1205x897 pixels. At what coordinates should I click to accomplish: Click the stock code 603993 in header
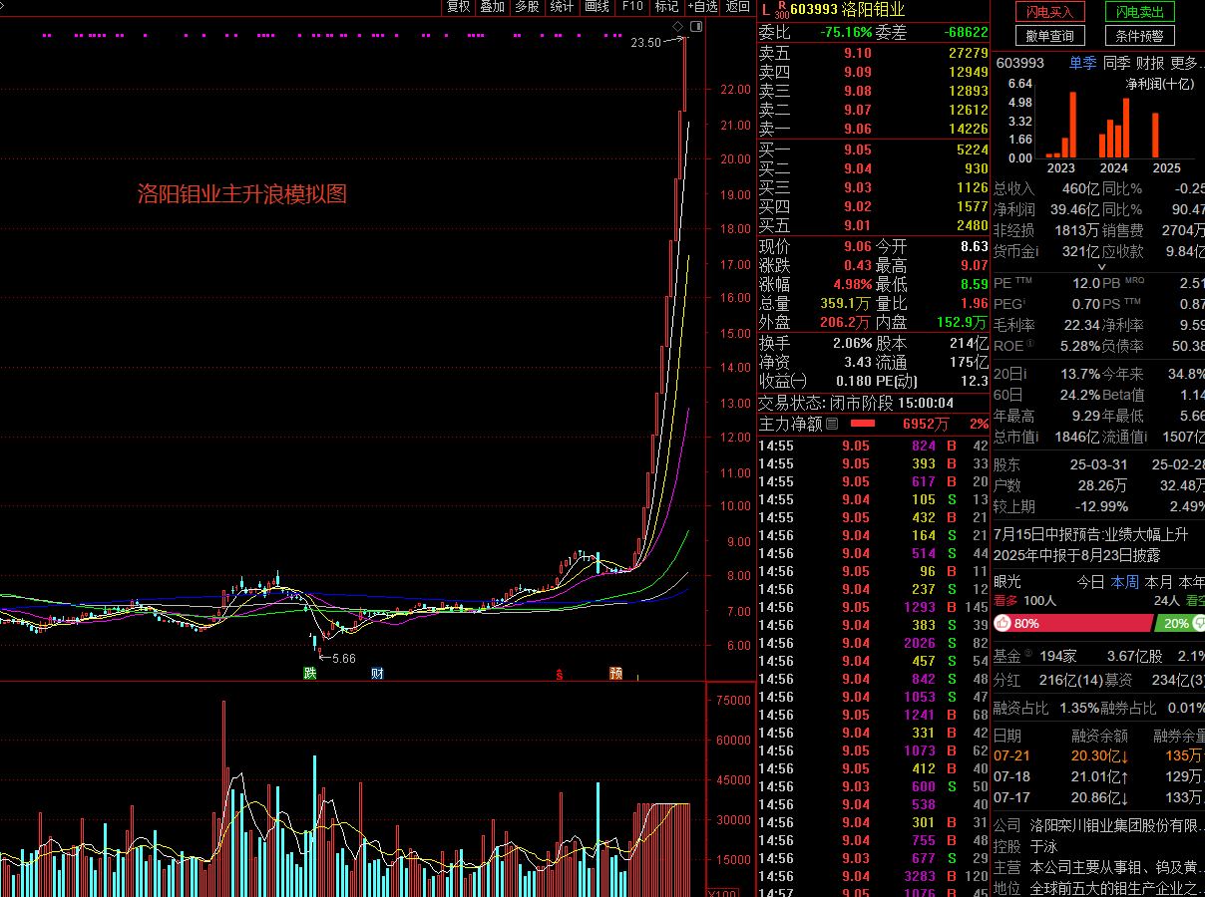pyautogui.click(x=814, y=10)
